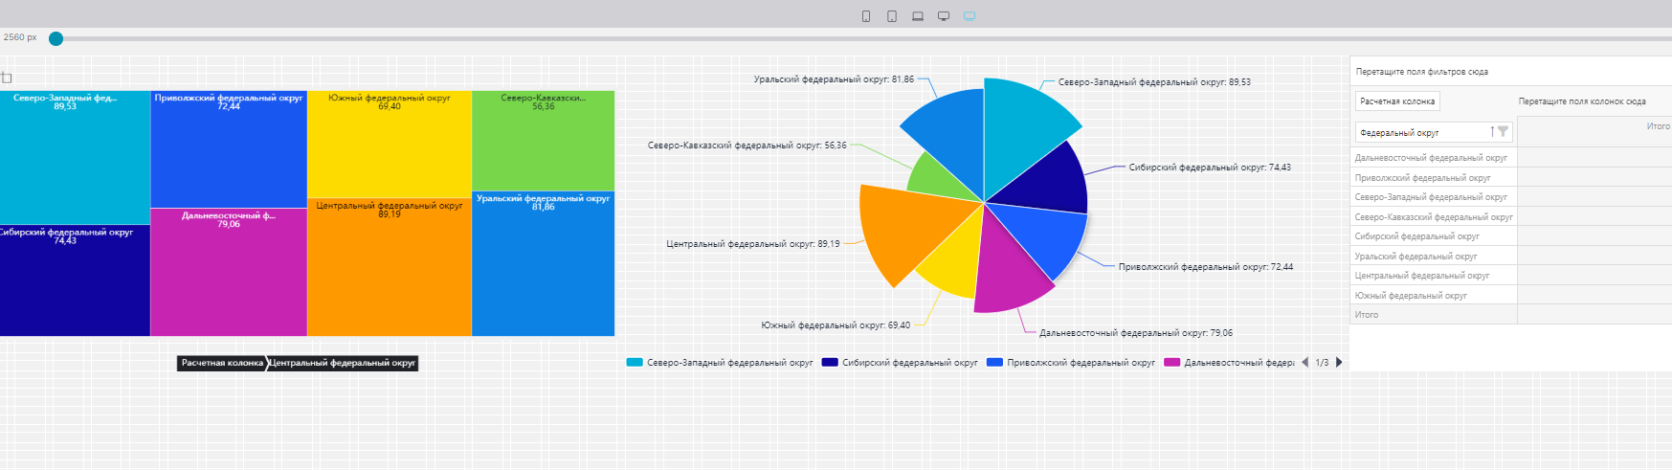Select desktop monitor viewport icon

pos(944,16)
